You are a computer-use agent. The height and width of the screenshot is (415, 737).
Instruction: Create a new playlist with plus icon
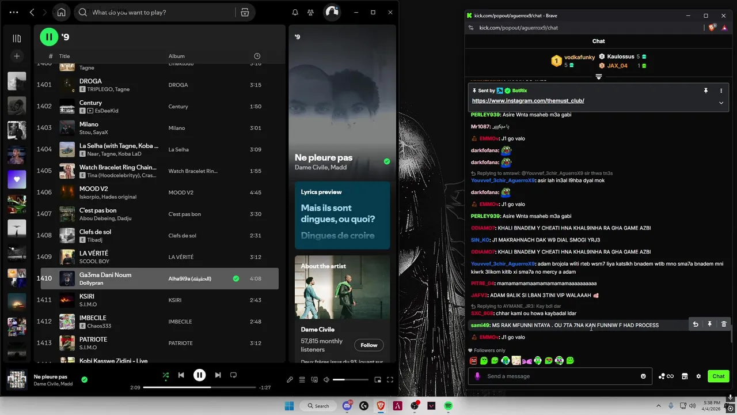(x=17, y=56)
